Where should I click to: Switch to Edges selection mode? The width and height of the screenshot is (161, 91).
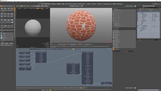click(54, 4)
